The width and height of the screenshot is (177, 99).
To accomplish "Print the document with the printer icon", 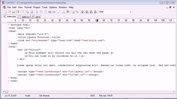I will (27, 12).
